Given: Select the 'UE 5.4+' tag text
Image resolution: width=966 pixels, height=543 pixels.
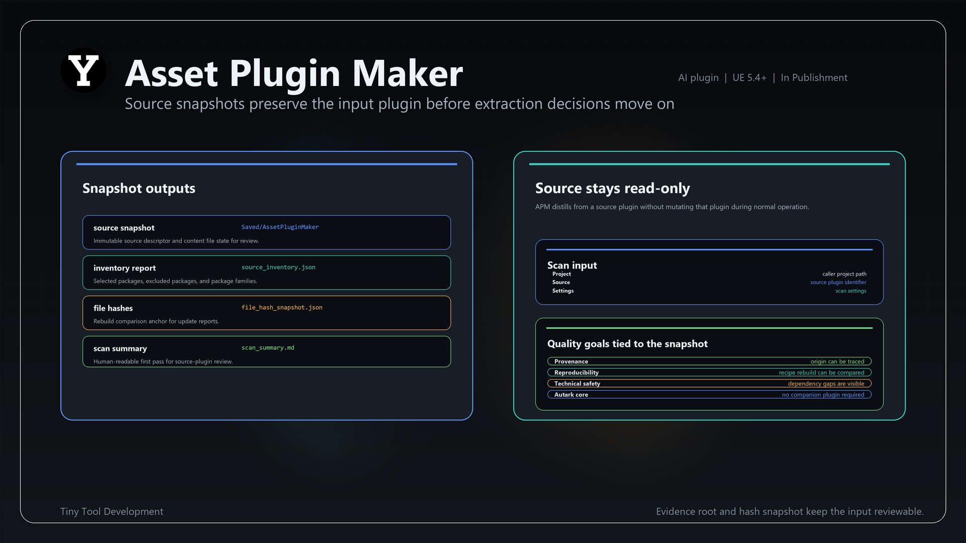Looking at the screenshot, I should [749, 77].
